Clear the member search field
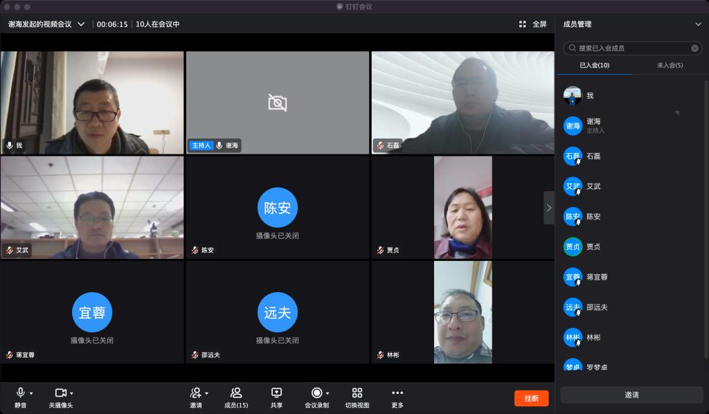The width and height of the screenshot is (709, 414). pos(694,48)
